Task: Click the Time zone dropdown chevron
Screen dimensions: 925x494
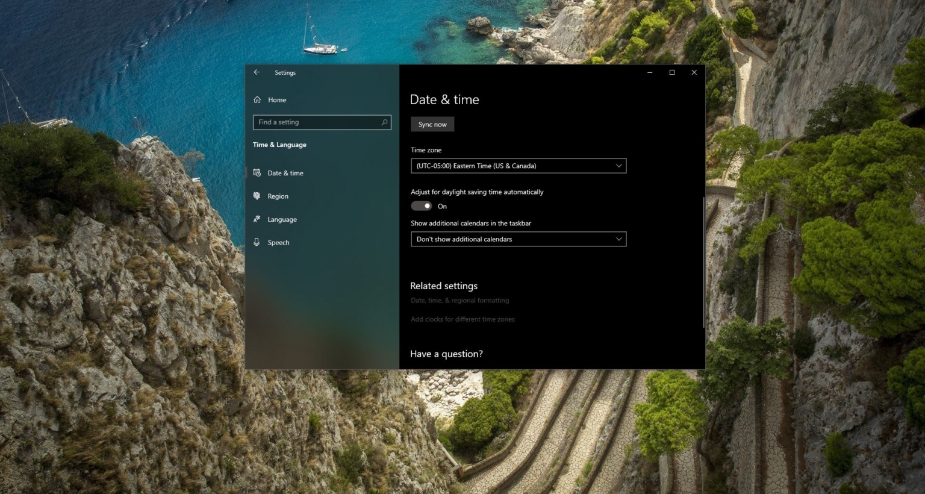Action: pyautogui.click(x=618, y=166)
